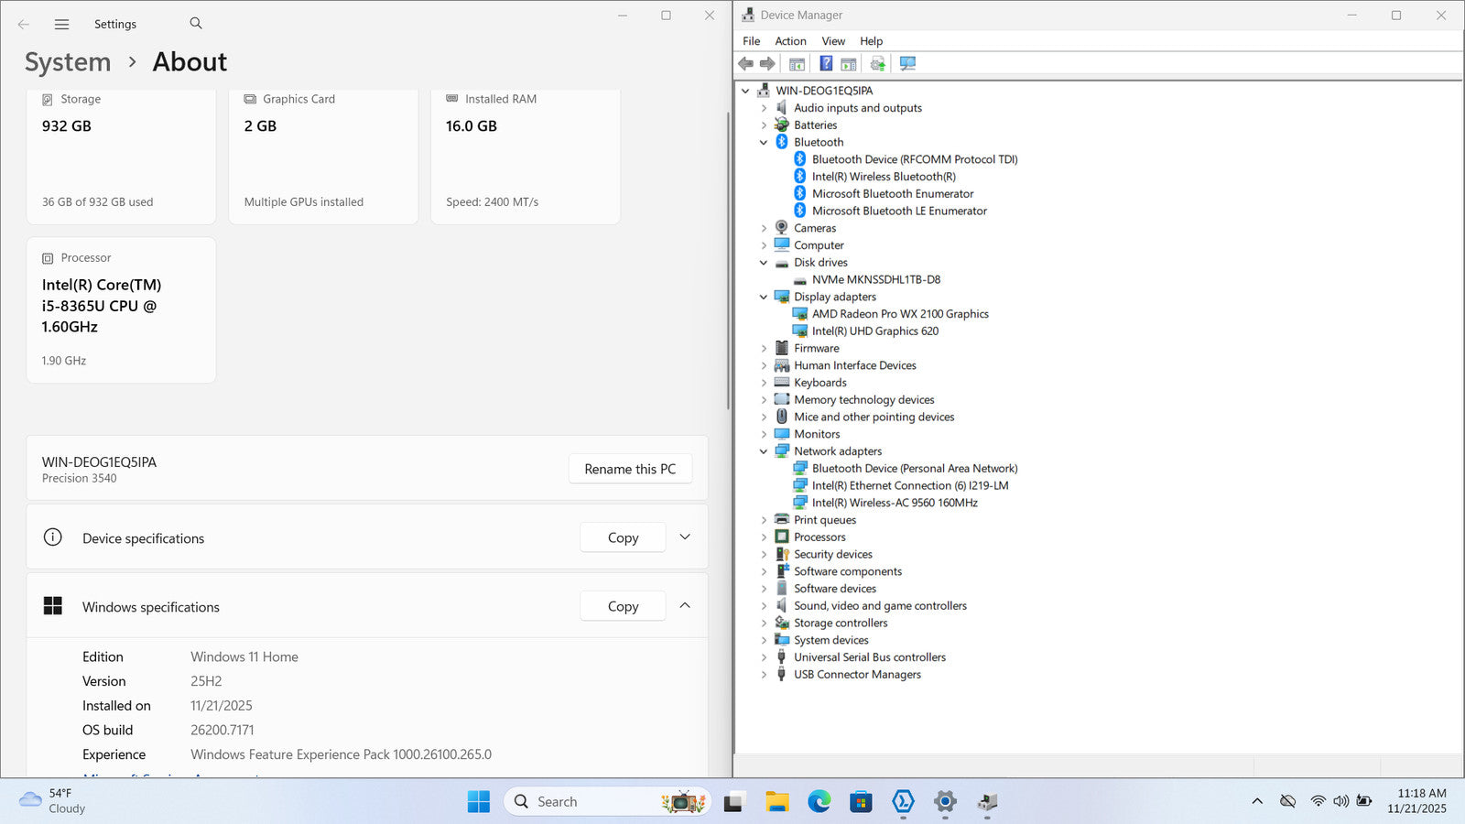Click the Settings search magnifier icon
Viewport: 1465px width, 824px height.
click(196, 24)
